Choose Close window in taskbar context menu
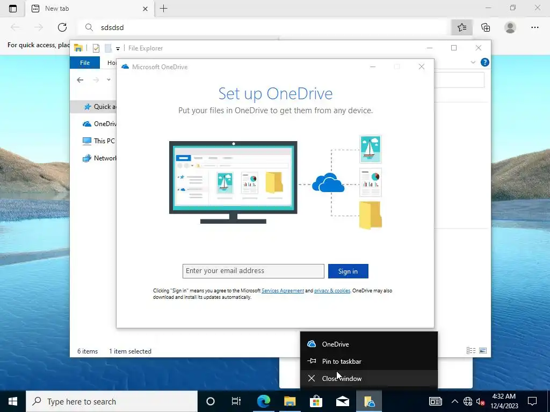This screenshot has width=550, height=412. tap(369, 378)
